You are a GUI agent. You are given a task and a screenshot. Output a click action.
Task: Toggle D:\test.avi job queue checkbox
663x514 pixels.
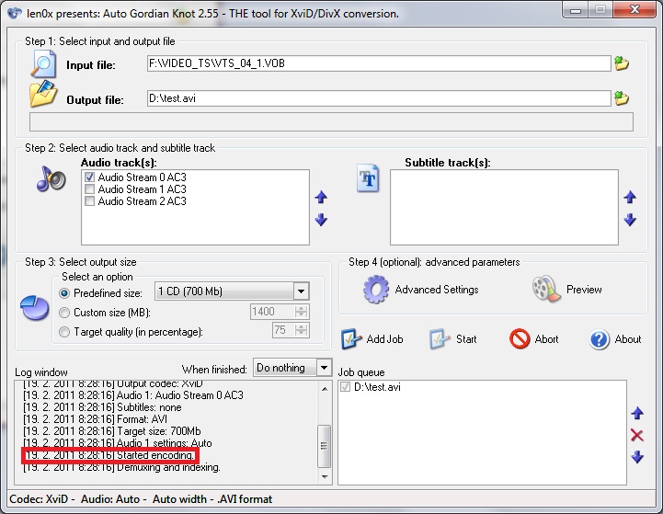pos(346,387)
